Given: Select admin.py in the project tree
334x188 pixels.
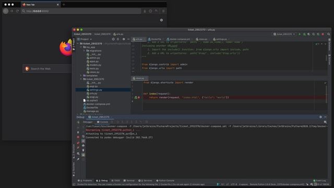Looking at the screenshot, I should pyautogui.click(x=93, y=58).
